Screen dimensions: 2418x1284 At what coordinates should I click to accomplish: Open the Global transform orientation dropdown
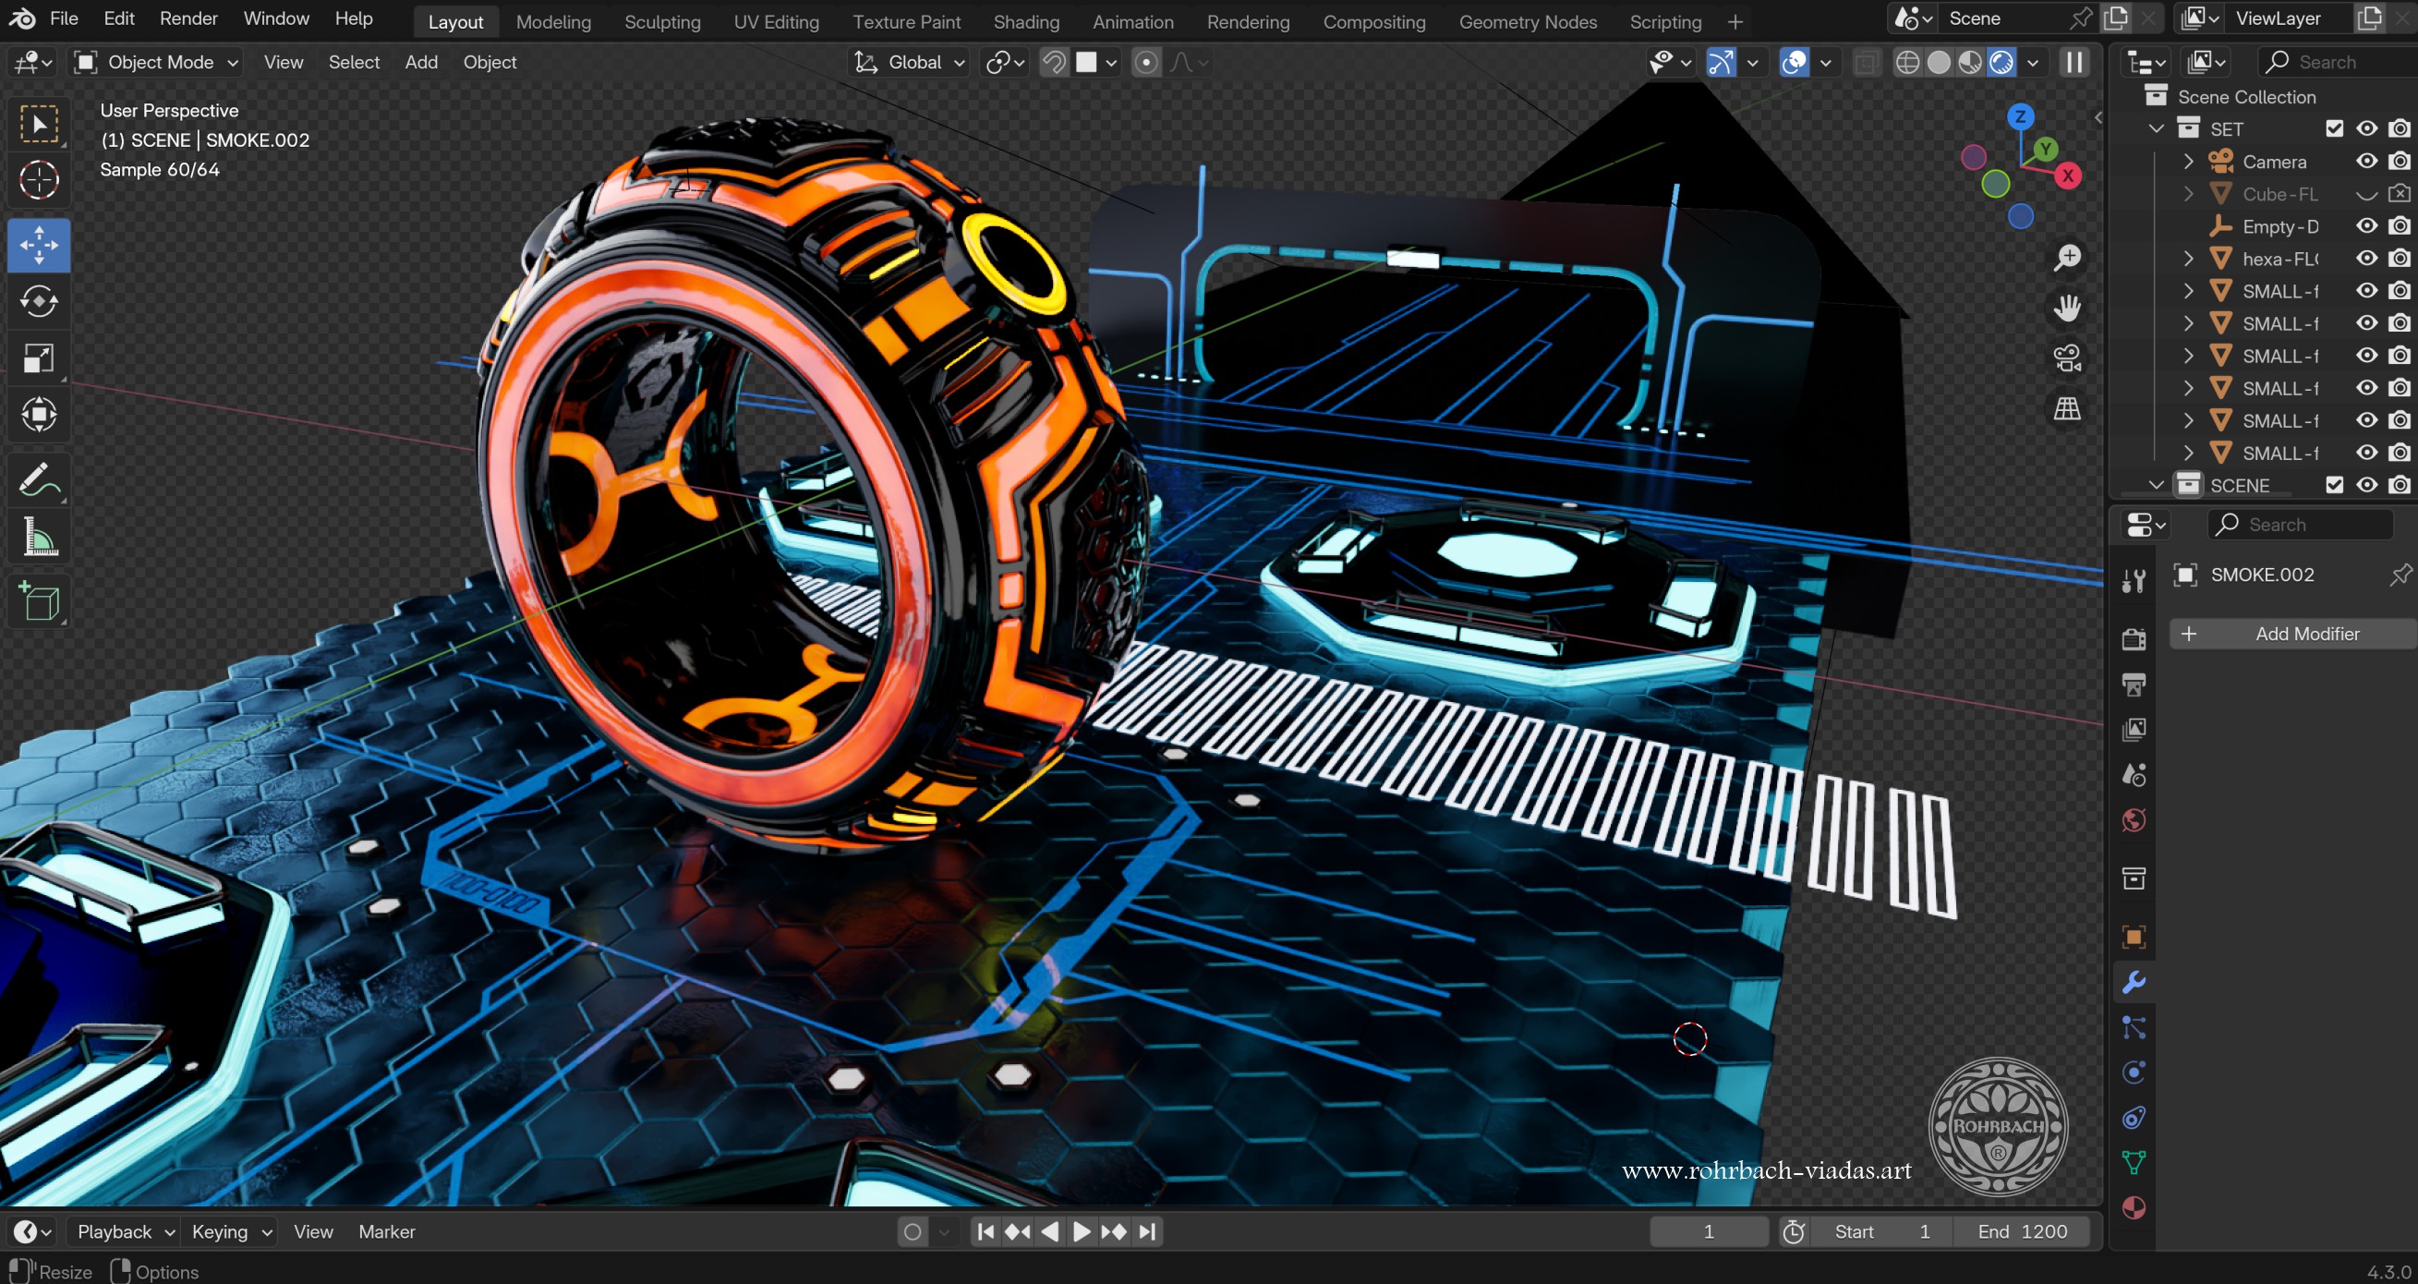[x=909, y=62]
